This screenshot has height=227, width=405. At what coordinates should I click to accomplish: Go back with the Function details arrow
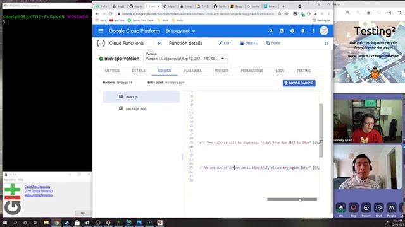tap(159, 44)
